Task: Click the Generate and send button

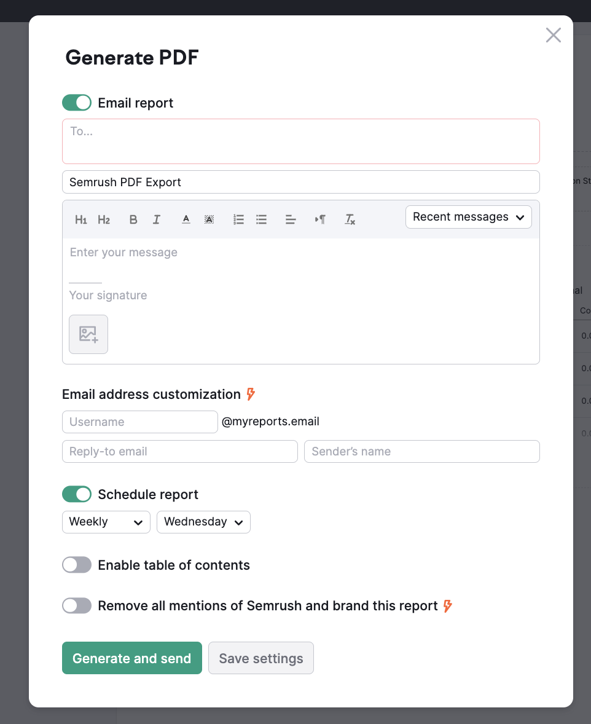Action: pyautogui.click(x=132, y=658)
